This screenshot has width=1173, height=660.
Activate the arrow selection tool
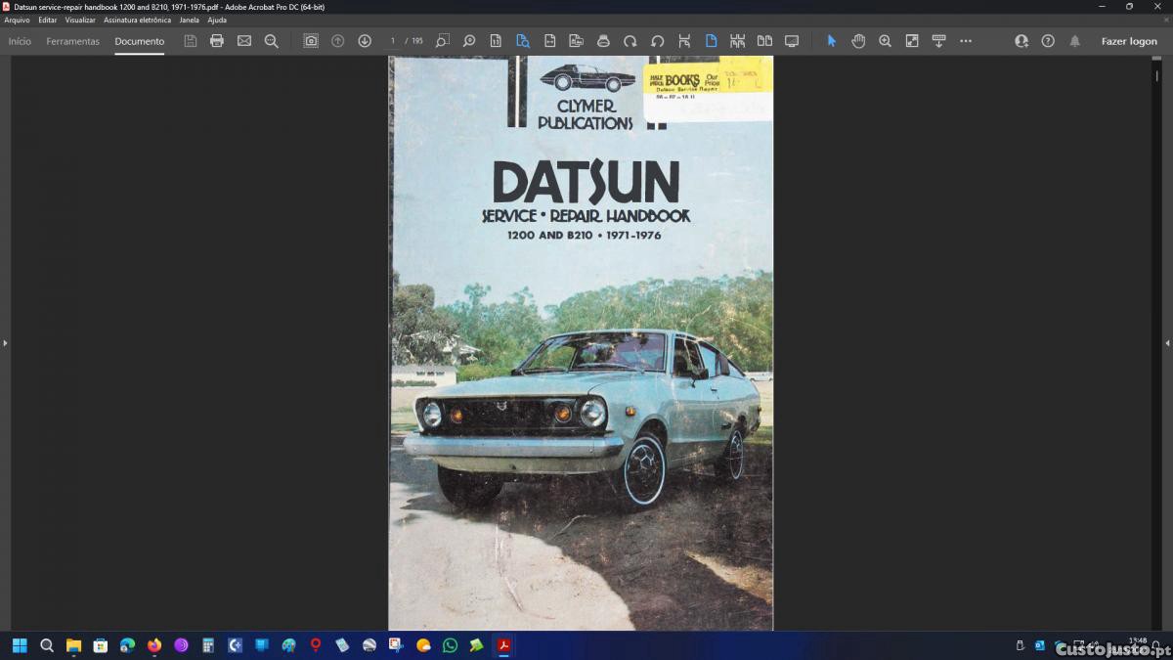(x=832, y=41)
